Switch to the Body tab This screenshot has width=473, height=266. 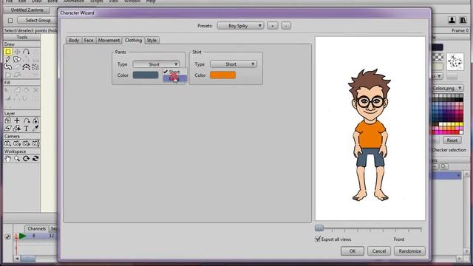74,40
